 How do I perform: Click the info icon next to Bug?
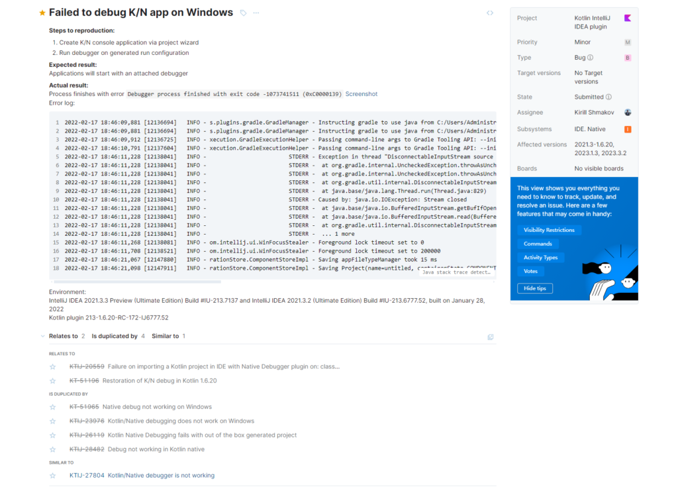(590, 58)
